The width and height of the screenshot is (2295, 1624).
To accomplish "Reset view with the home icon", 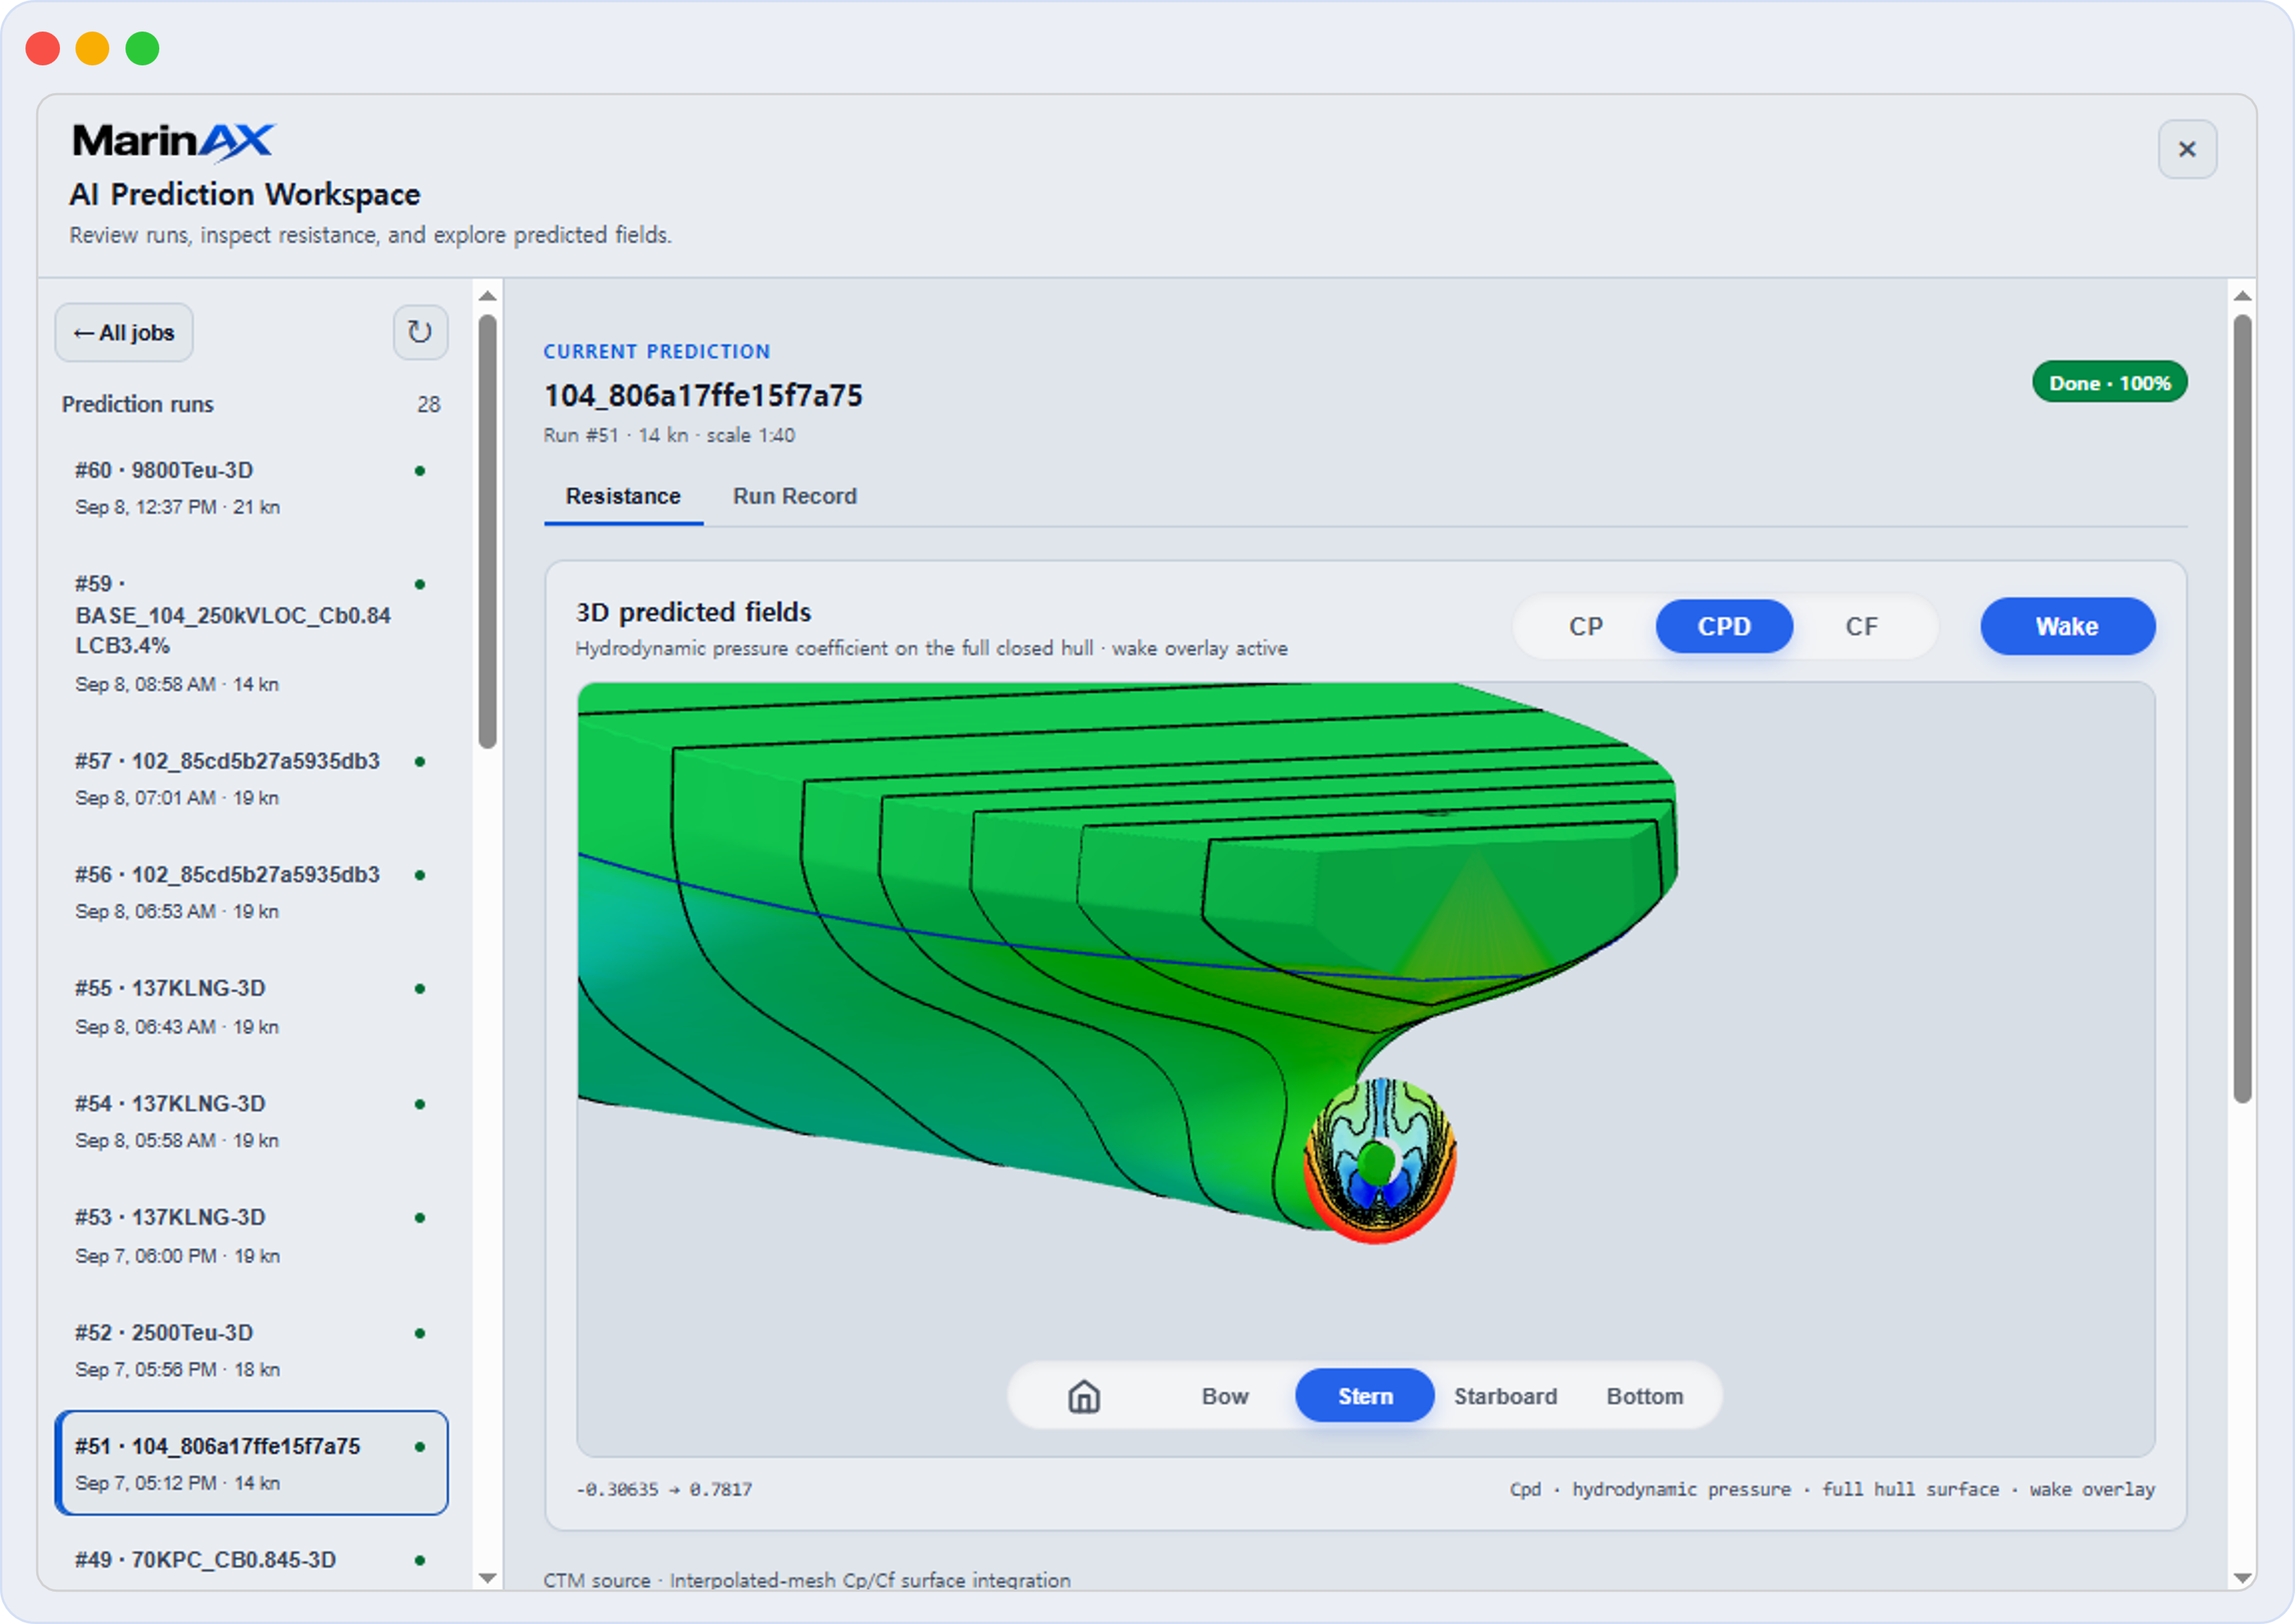I will pyautogui.click(x=1084, y=1396).
